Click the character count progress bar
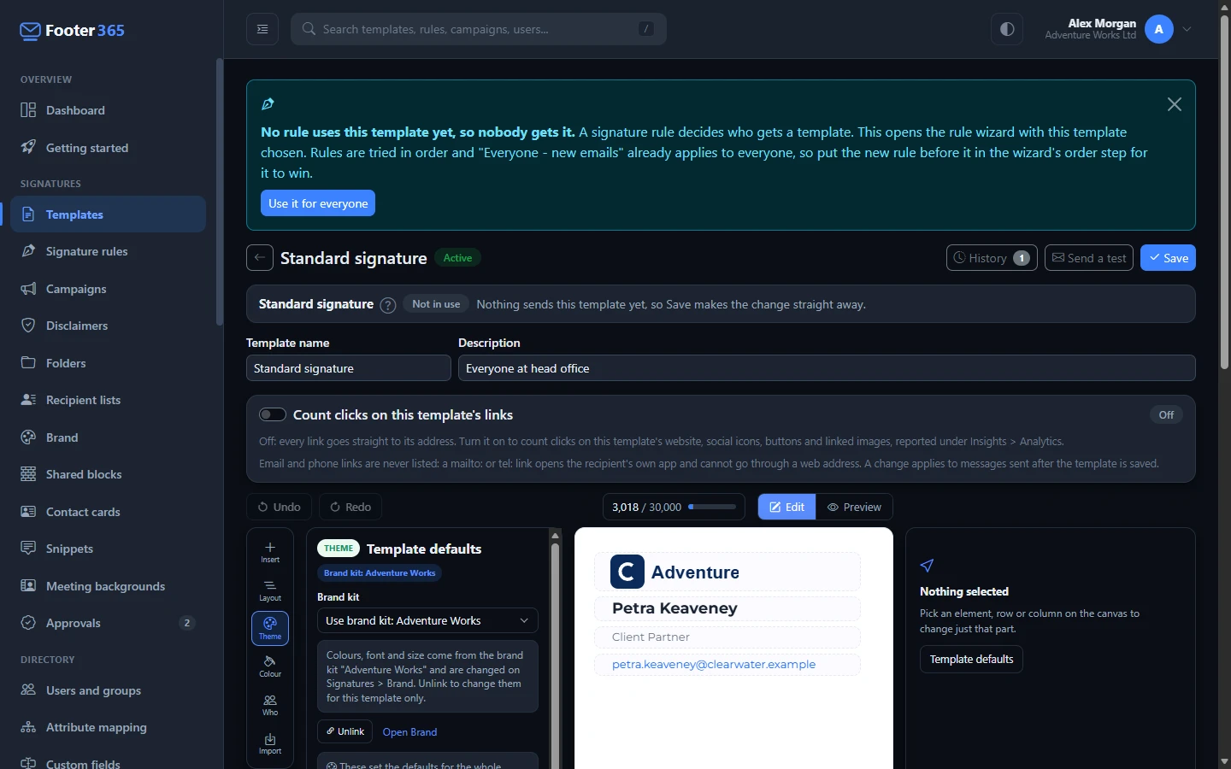This screenshot has height=769, width=1231. (x=712, y=507)
